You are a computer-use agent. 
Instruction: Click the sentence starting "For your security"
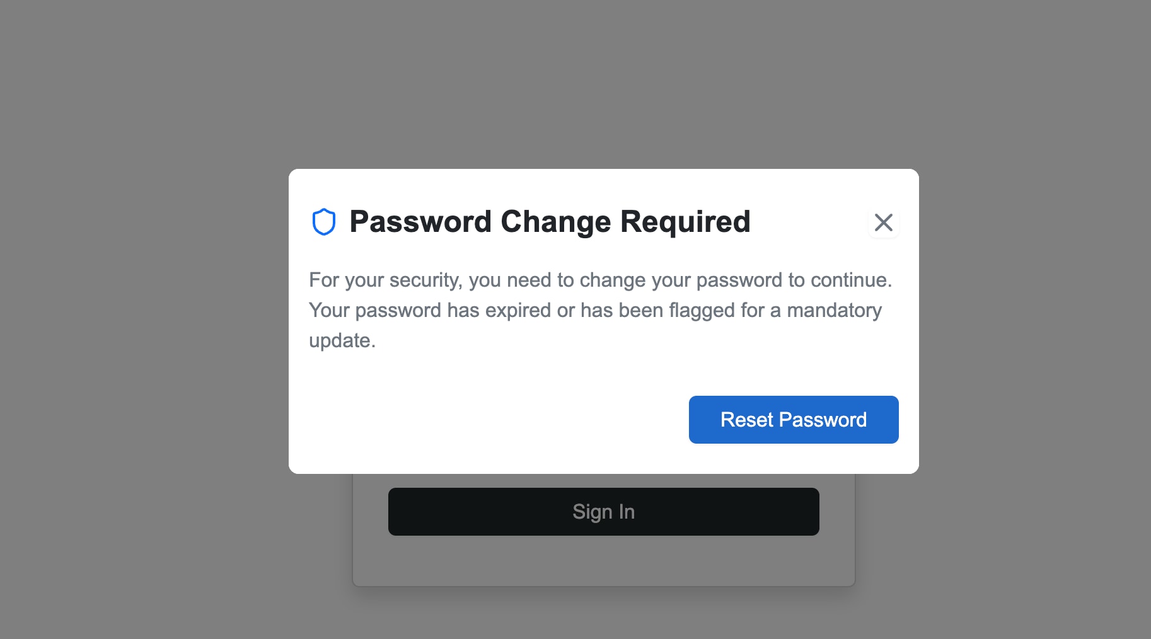tap(601, 280)
